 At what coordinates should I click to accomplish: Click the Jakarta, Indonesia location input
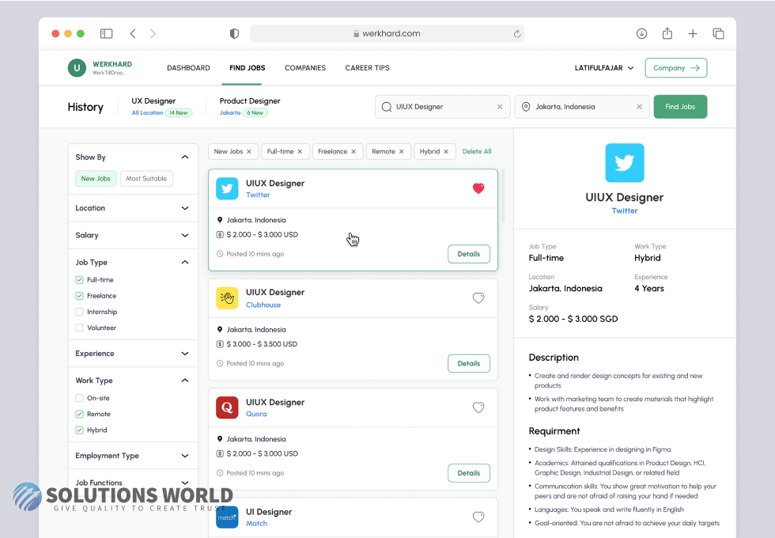(x=582, y=107)
